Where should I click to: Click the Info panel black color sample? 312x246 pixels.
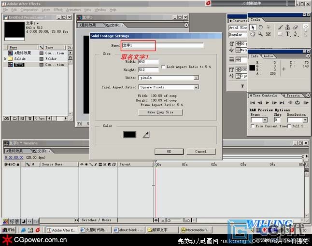[x=252, y=68]
